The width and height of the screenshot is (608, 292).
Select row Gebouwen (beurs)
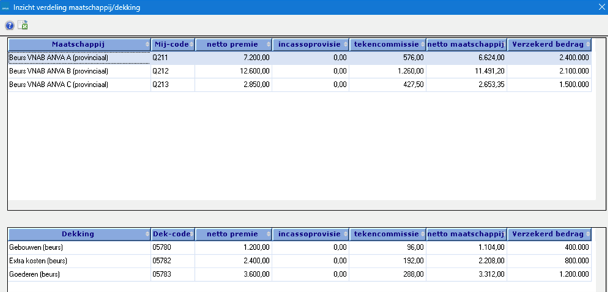tap(300, 247)
